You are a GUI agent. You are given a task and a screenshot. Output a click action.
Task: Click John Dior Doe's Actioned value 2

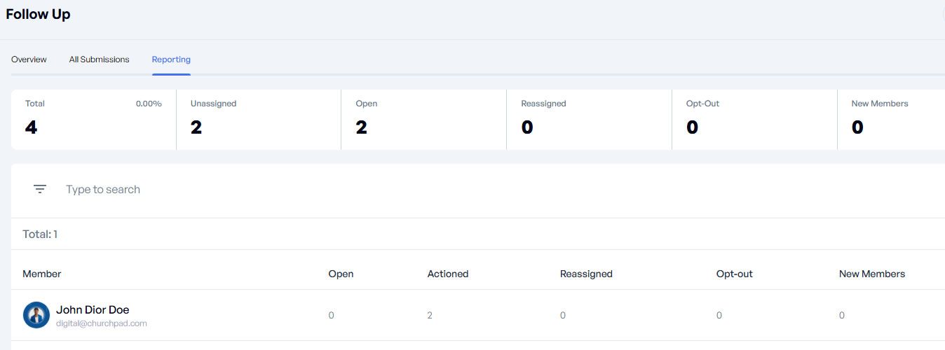tap(430, 315)
